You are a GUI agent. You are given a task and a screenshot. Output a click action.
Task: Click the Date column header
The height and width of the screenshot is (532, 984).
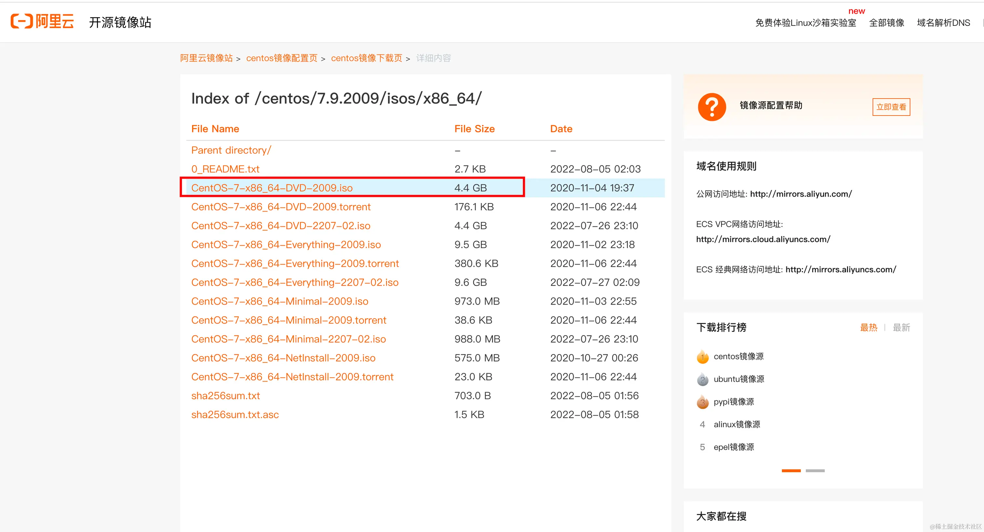561,129
